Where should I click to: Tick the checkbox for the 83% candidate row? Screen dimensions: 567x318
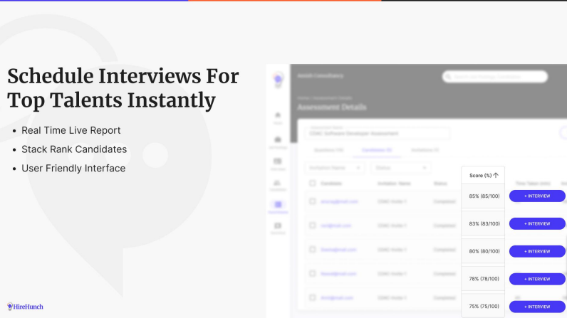tap(313, 226)
